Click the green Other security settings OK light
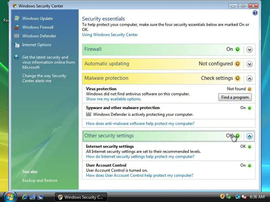The width and height of the screenshot is (270, 202). [238, 136]
